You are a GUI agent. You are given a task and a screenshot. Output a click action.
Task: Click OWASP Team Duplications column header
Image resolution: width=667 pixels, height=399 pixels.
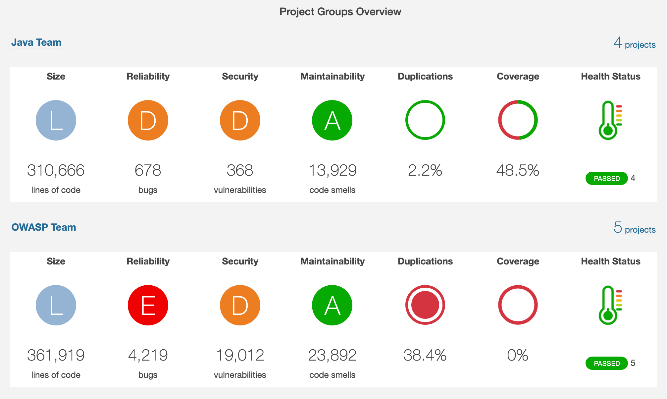tap(425, 261)
